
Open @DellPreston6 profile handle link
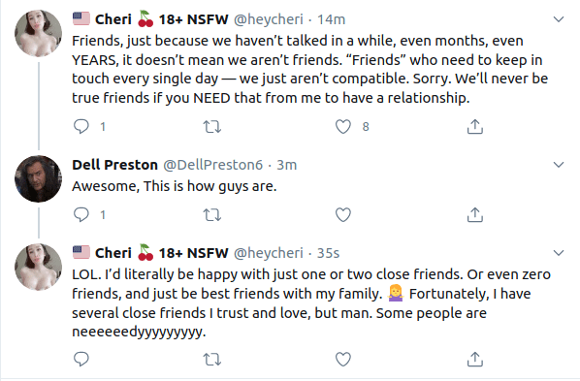213,165
